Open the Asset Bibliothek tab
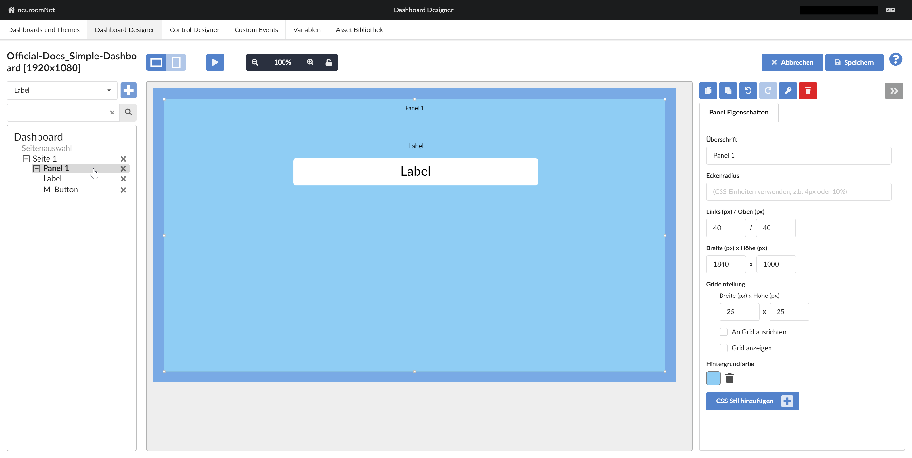Viewport: 912px width, 458px height. [359, 29]
